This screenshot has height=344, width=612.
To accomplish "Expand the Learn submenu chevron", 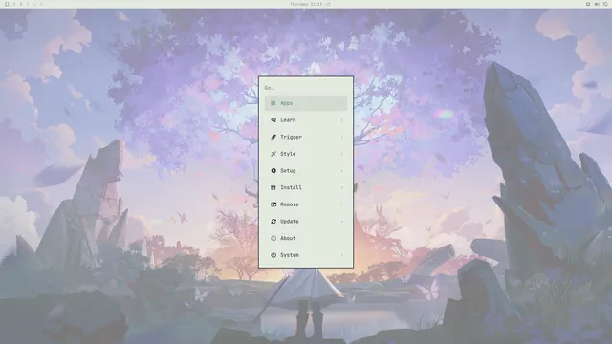I will pyautogui.click(x=342, y=120).
